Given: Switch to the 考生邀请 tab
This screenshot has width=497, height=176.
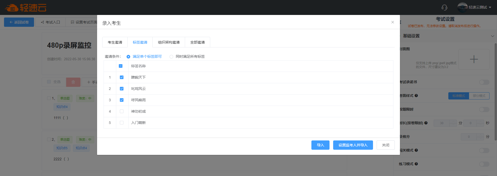Looking at the screenshot, I should (x=115, y=42).
